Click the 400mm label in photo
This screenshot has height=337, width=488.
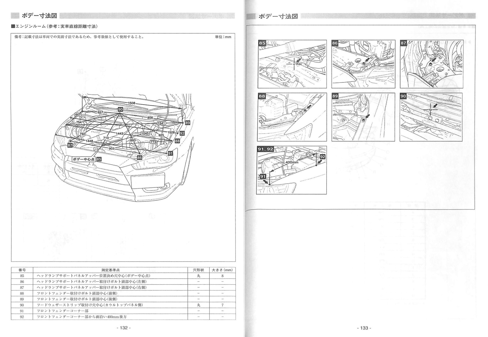pos(292,162)
